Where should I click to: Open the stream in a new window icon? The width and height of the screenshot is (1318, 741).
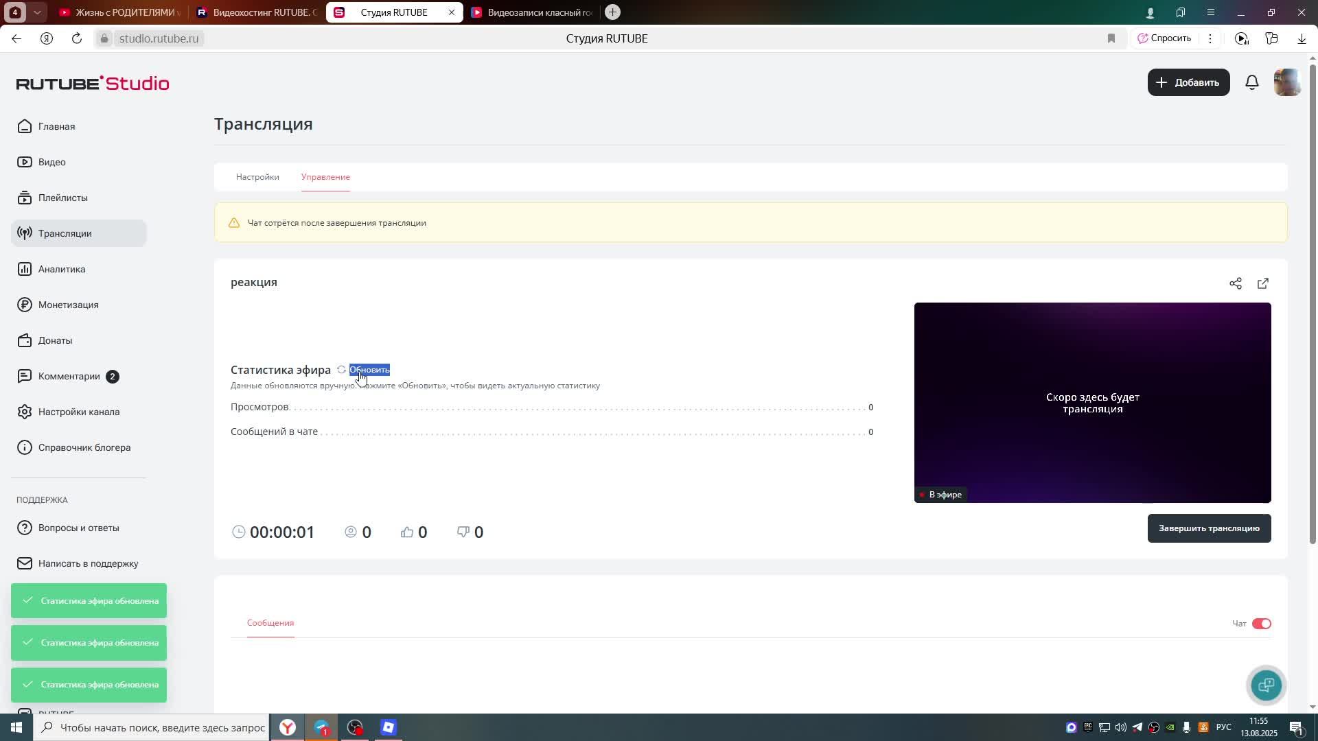coord(1263,283)
